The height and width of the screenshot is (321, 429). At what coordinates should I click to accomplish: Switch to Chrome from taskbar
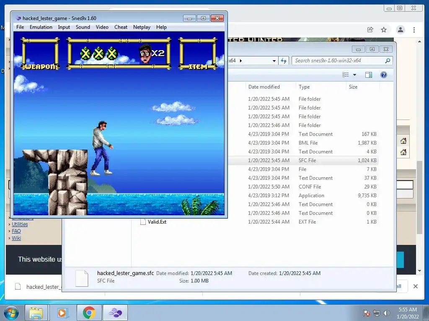tap(89, 313)
